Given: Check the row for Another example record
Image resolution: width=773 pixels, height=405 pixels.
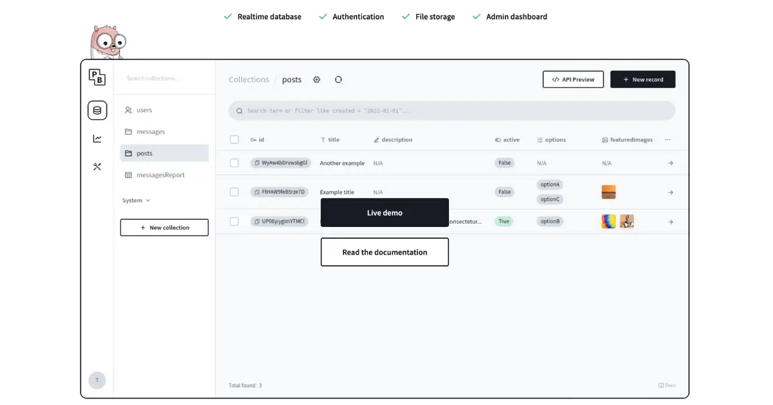Looking at the screenshot, I should (x=234, y=163).
